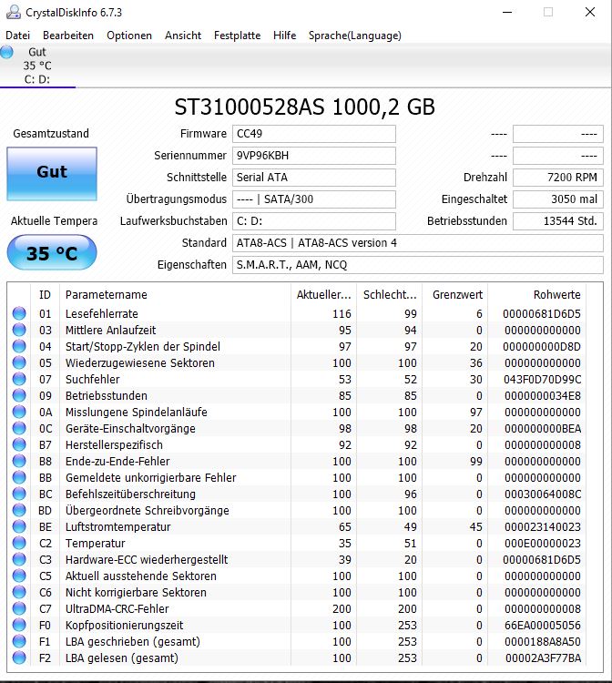Click the status orb for Wiederzugewiesene Sektoren
Viewport: 612px width, 683px height.
(19, 362)
